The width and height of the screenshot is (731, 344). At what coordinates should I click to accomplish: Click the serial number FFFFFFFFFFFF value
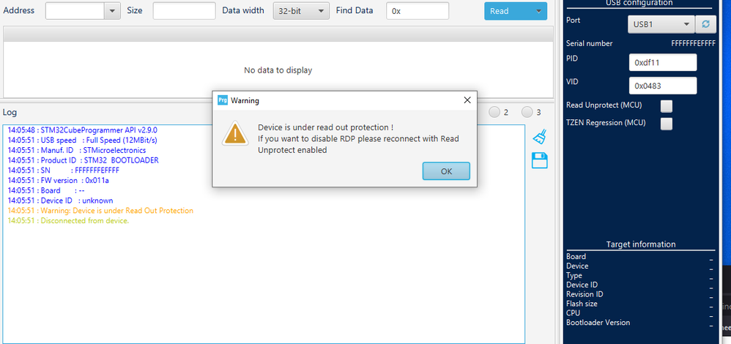pyautogui.click(x=693, y=43)
